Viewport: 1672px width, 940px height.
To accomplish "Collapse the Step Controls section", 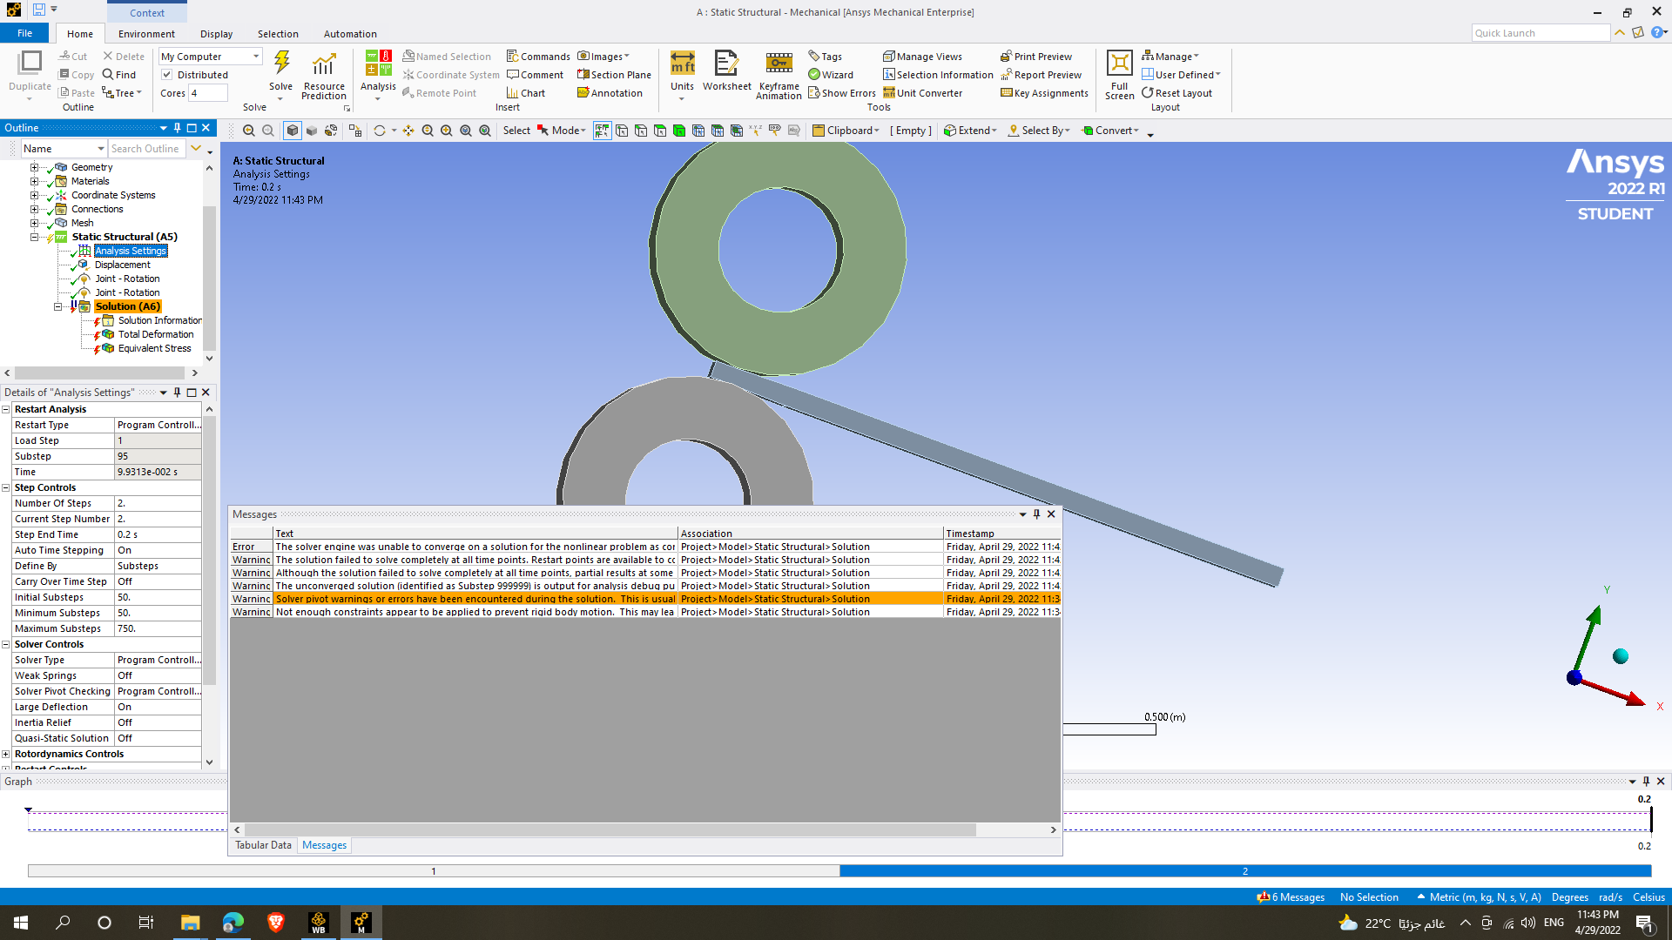I will click(x=6, y=487).
